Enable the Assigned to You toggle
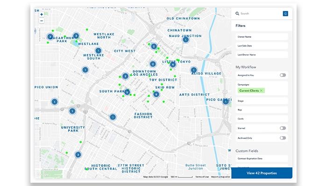 coord(283,75)
